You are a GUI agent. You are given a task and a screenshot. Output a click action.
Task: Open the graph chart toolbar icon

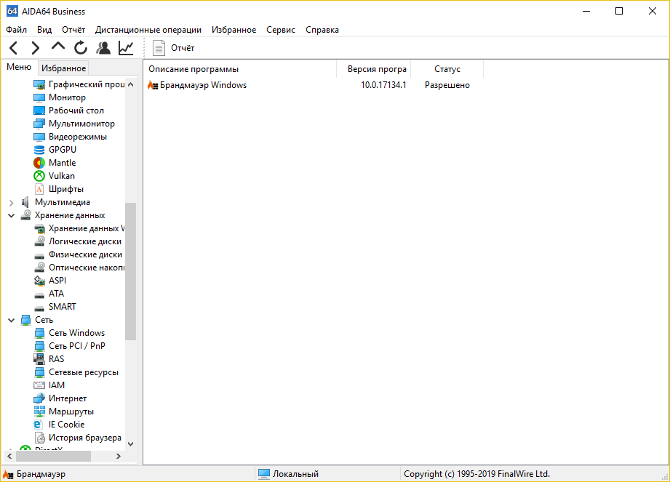(x=126, y=48)
